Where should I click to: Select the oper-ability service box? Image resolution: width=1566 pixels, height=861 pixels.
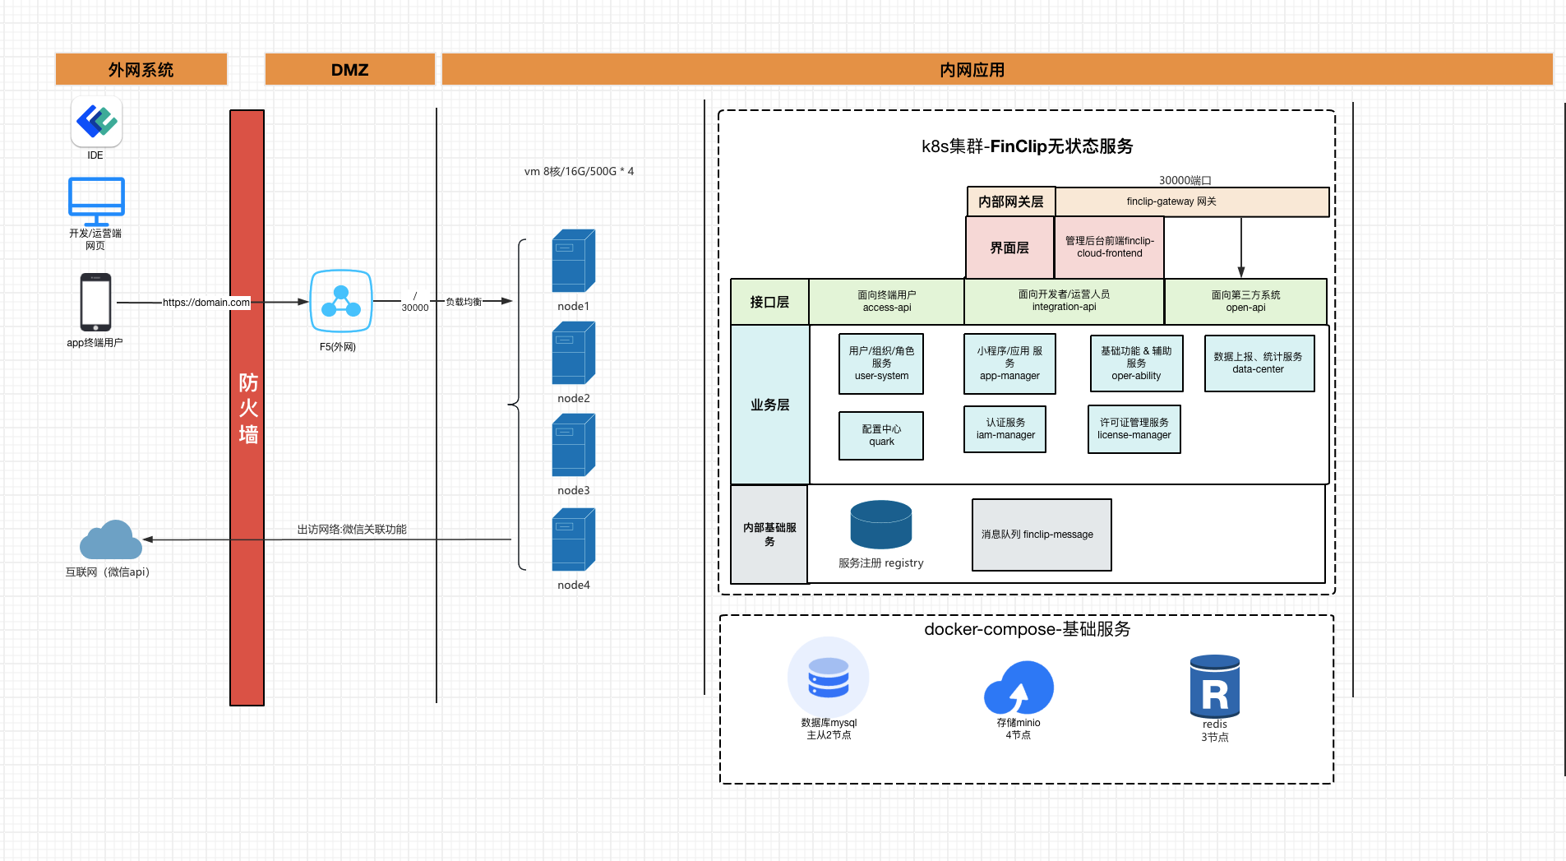pyautogui.click(x=1137, y=363)
